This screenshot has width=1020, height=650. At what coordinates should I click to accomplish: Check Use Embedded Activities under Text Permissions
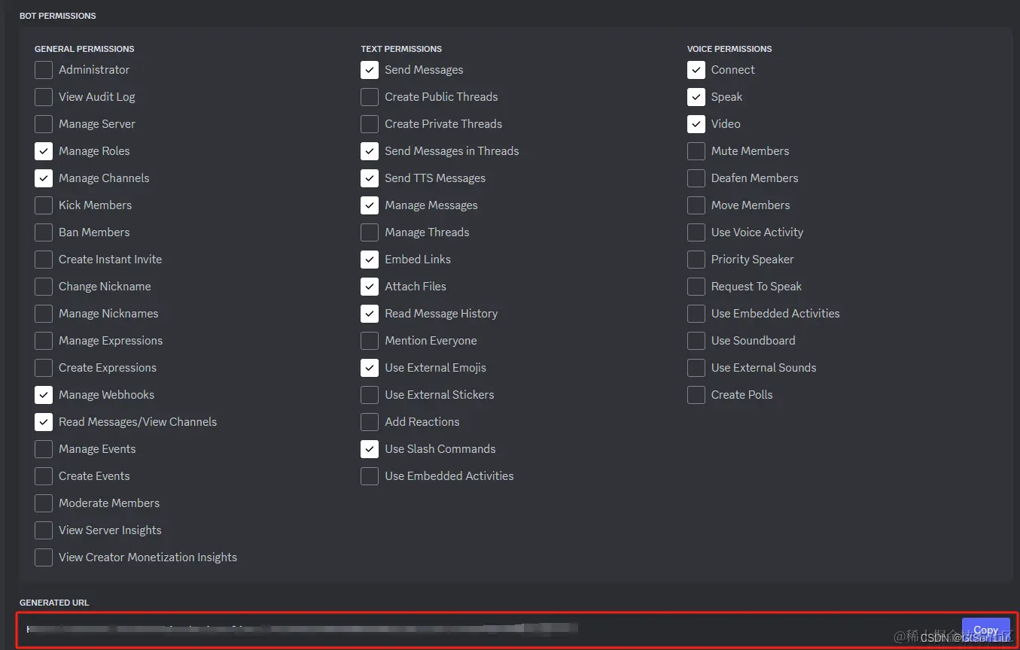pyautogui.click(x=370, y=476)
